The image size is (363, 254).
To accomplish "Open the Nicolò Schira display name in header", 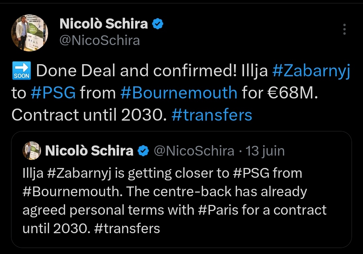I will pos(104,24).
